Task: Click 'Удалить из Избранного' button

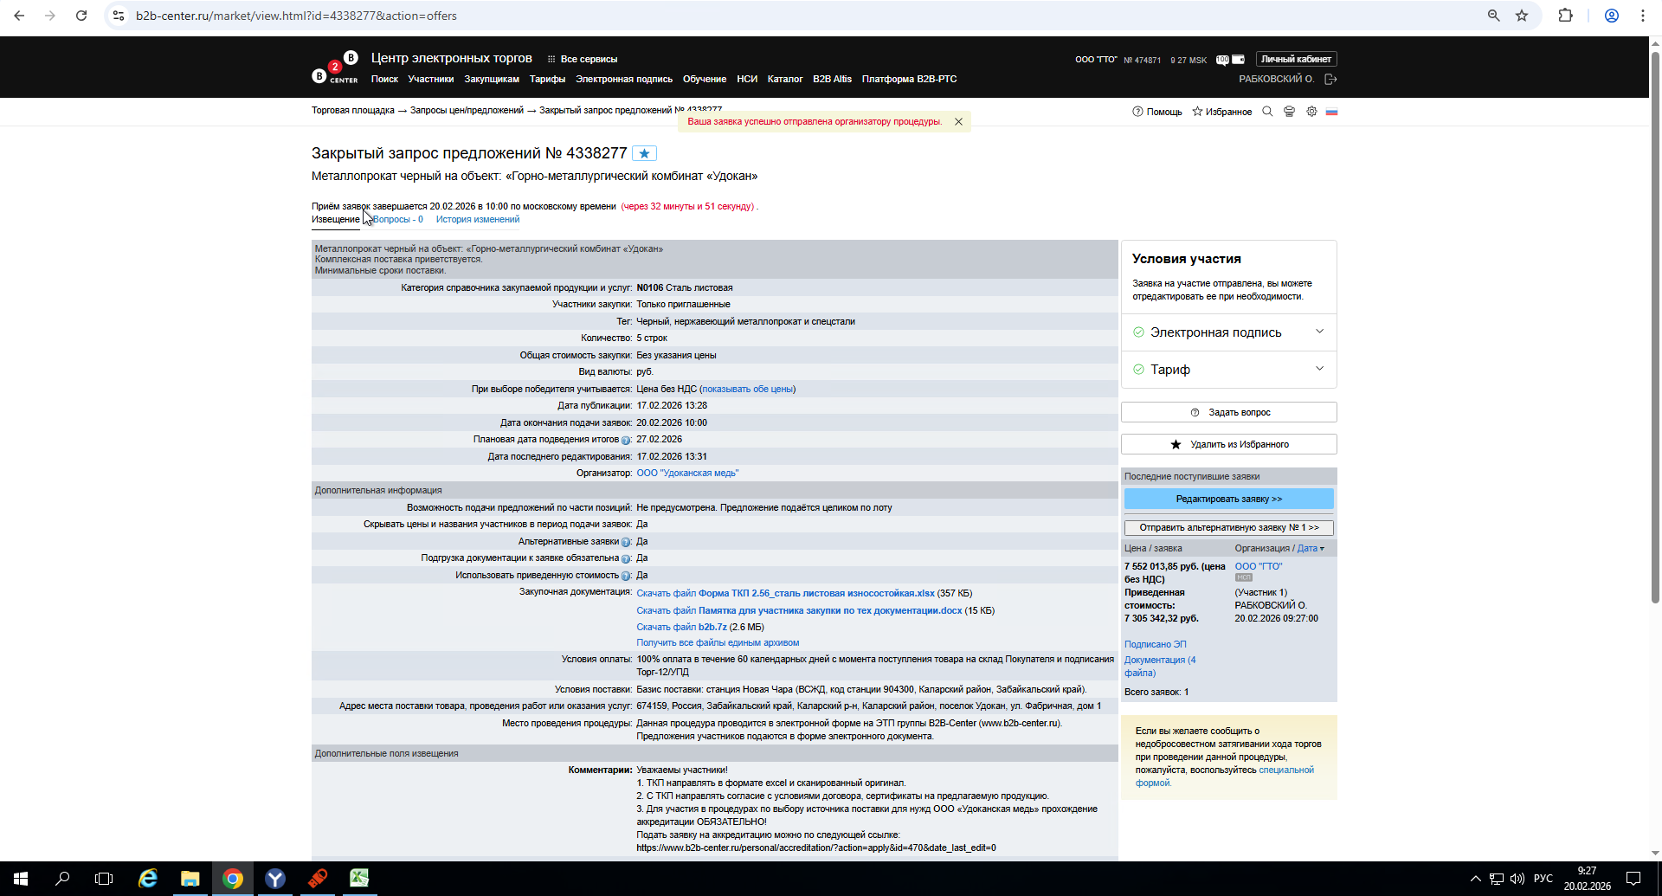Action: (1228, 445)
